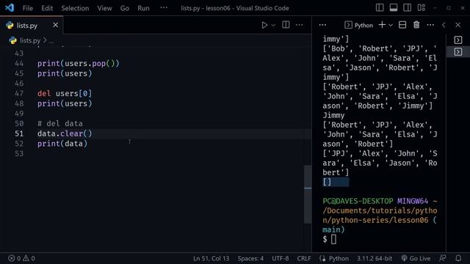Open the Go menu
This screenshot has width=470, height=264.
coord(124,8)
